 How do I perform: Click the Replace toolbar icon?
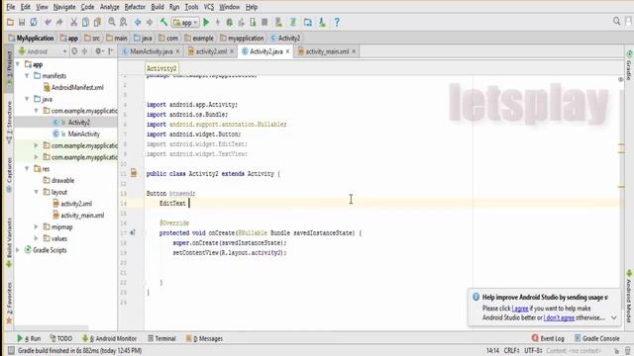tap(123, 22)
